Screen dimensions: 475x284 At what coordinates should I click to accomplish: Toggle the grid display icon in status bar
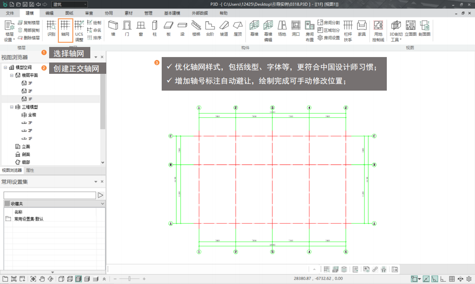[452, 279]
